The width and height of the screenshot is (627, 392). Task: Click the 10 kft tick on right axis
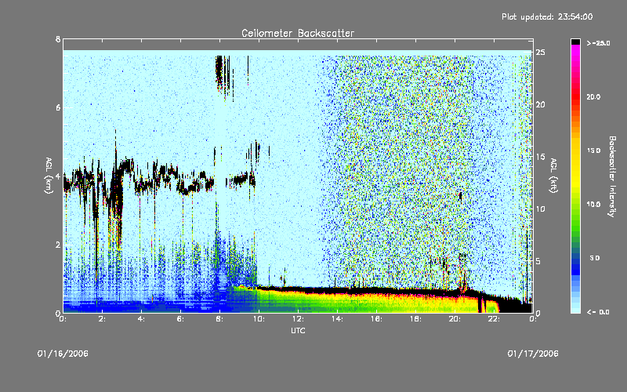point(540,209)
